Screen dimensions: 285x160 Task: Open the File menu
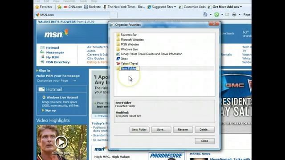pyautogui.click(x=37, y=1)
